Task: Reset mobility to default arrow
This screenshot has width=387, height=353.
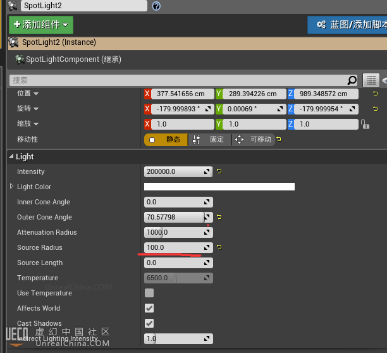Action: click(279, 139)
